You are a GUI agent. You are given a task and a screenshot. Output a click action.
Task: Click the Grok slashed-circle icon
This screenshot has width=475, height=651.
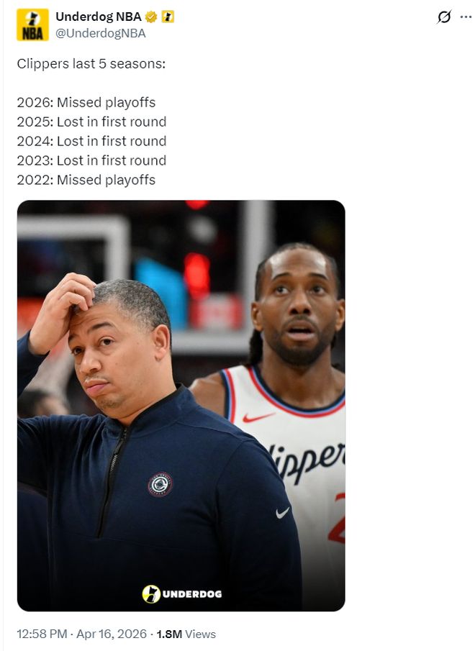[x=444, y=17]
